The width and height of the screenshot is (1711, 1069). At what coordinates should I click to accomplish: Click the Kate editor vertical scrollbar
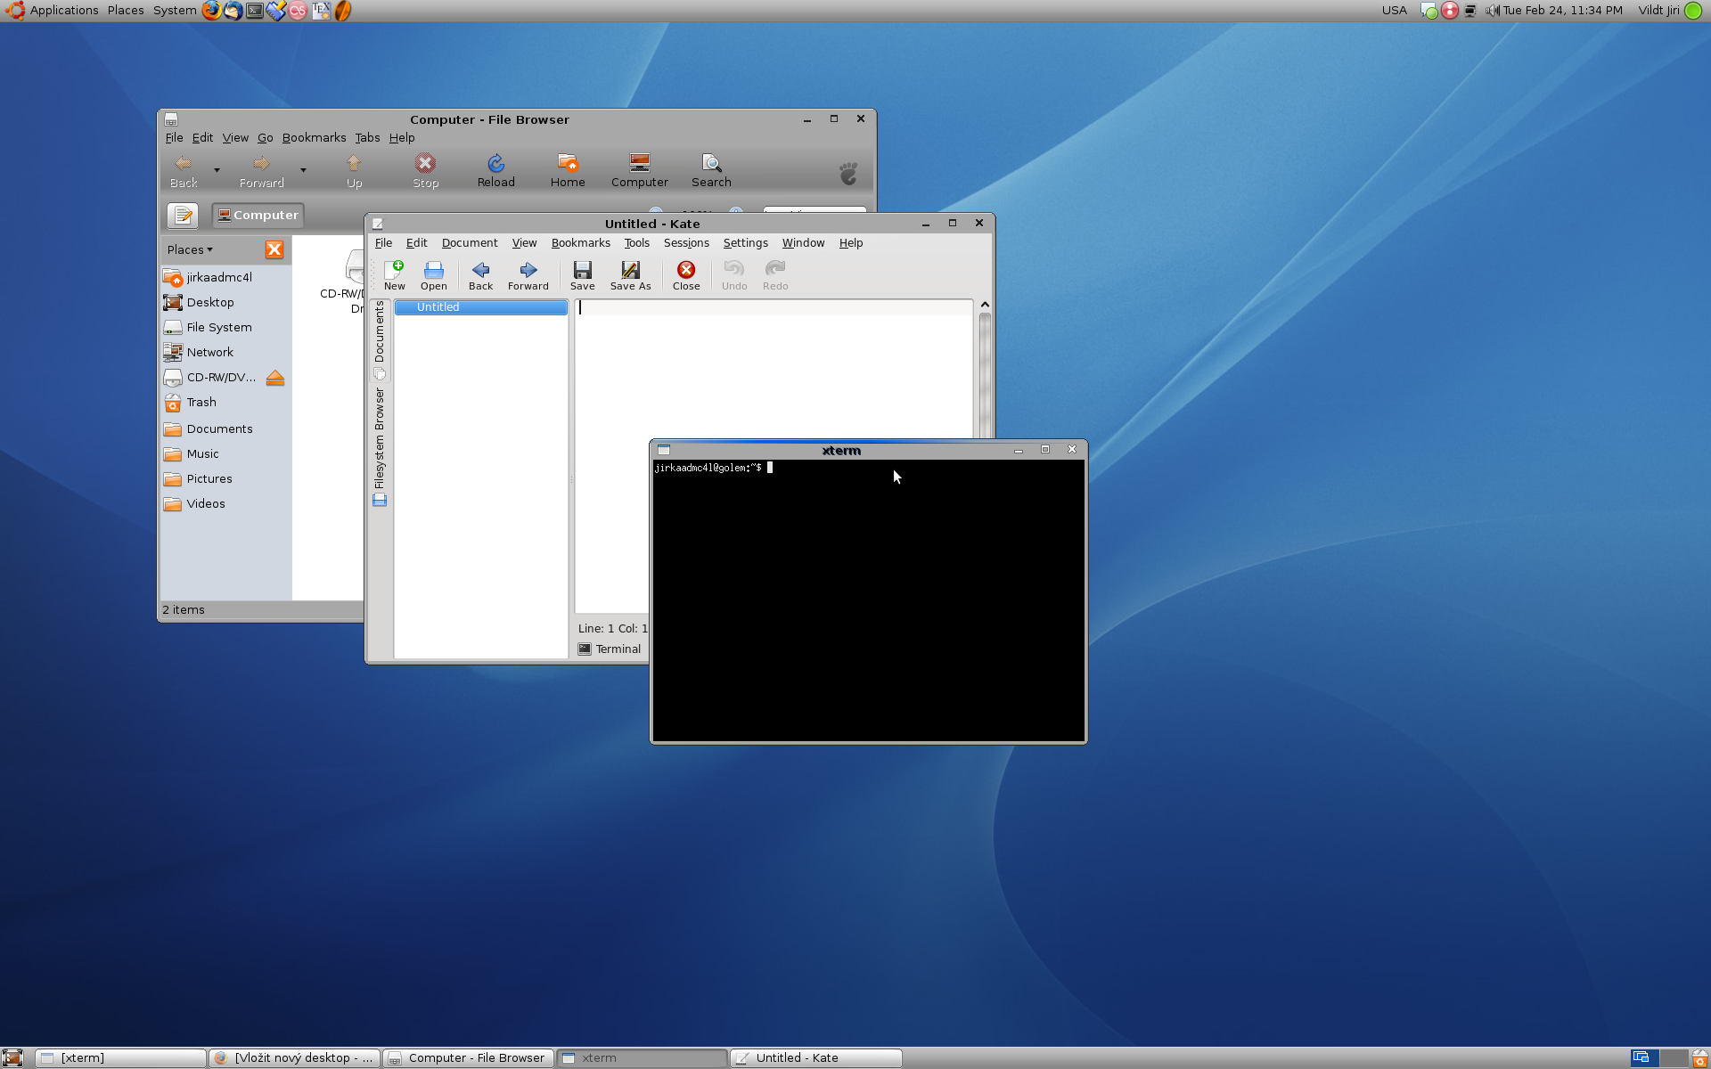coord(985,374)
